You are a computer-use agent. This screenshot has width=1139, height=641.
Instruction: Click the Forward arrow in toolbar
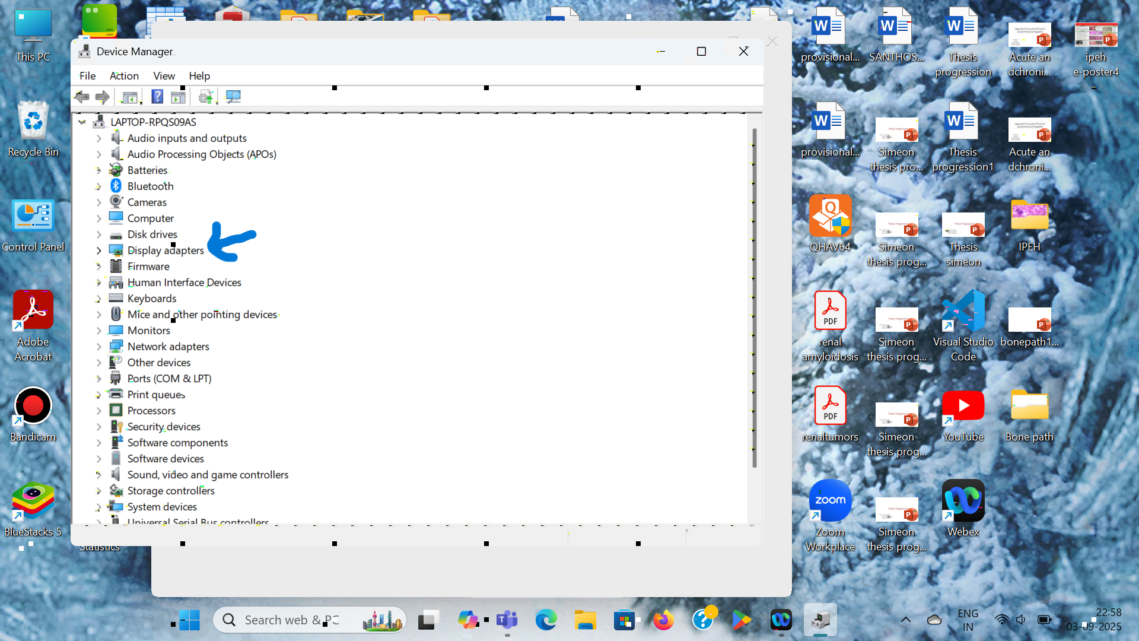pyautogui.click(x=103, y=97)
